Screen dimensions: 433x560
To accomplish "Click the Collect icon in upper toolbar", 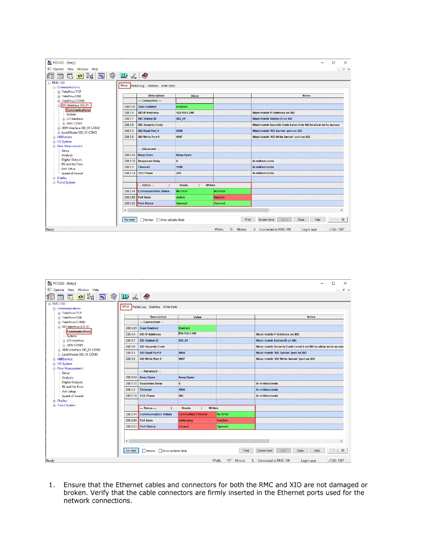I will click(x=70, y=76).
